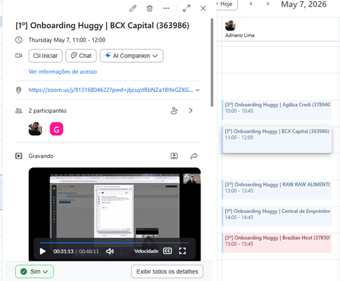
Task: Click the video camera icon left of Iniciar
Action: pyautogui.click(x=18, y=56)
